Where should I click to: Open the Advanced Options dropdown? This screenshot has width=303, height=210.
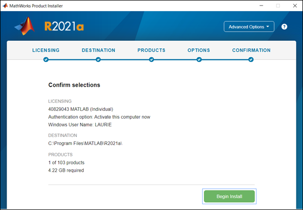249,27
